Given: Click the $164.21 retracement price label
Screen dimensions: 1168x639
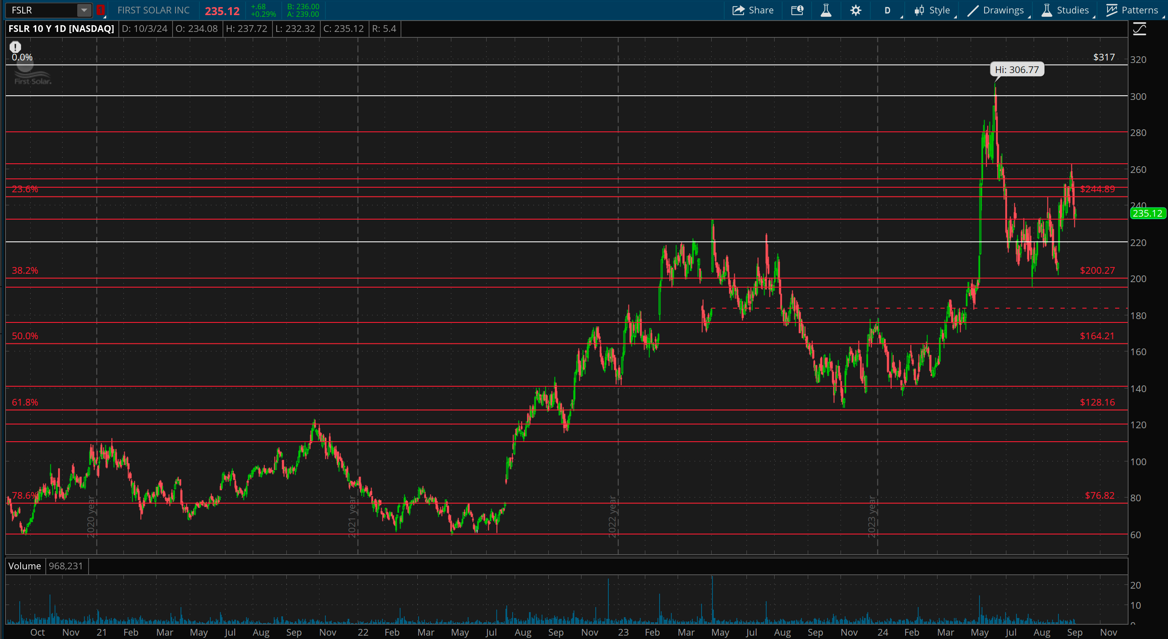Looking at the screenshot, I should click(1097, 336).
